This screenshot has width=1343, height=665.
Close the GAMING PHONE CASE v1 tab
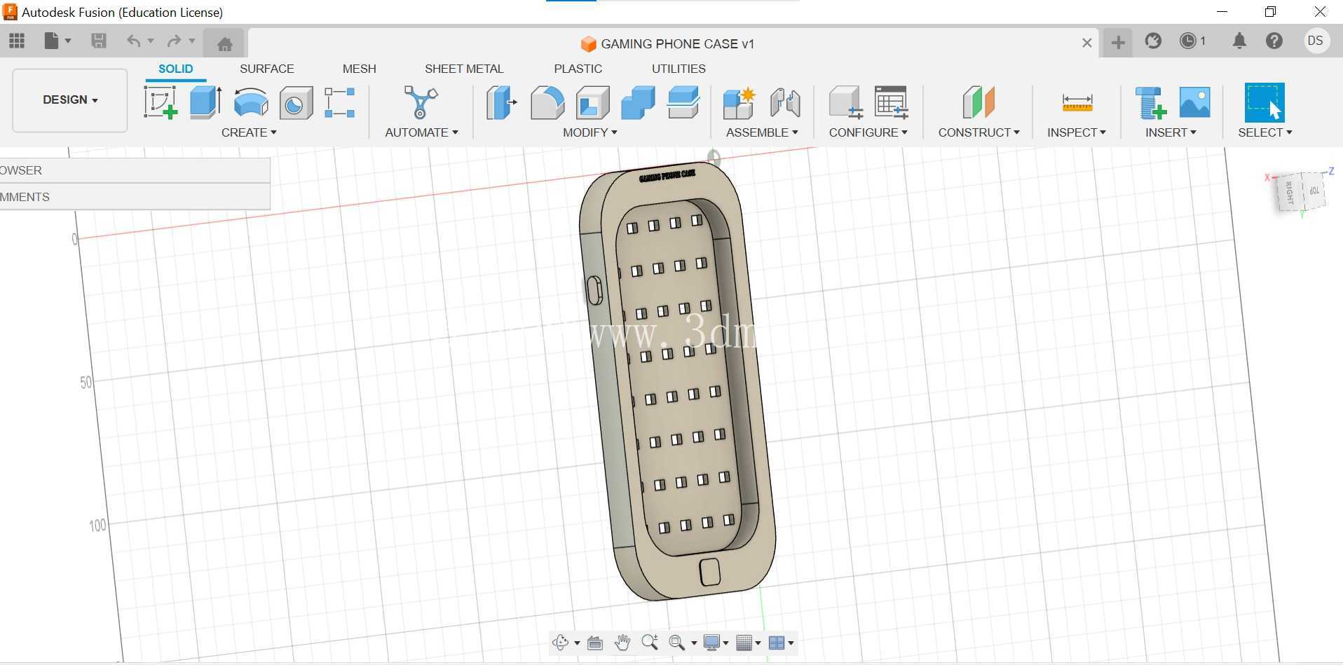(1086, 43)
